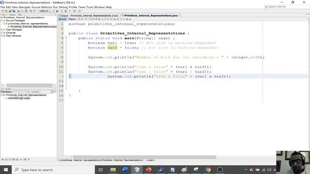
Task: Open the NetBeans icon on the taskbar
Action: pos(137,170)
